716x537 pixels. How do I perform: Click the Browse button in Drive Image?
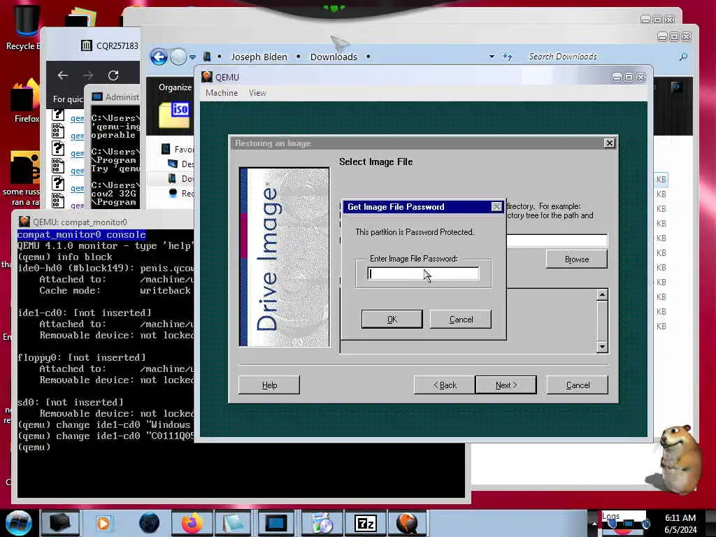tap(577, 259)
